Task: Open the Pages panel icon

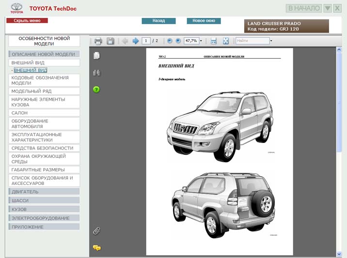Action: pyautogui.click(x=96, y=56)
